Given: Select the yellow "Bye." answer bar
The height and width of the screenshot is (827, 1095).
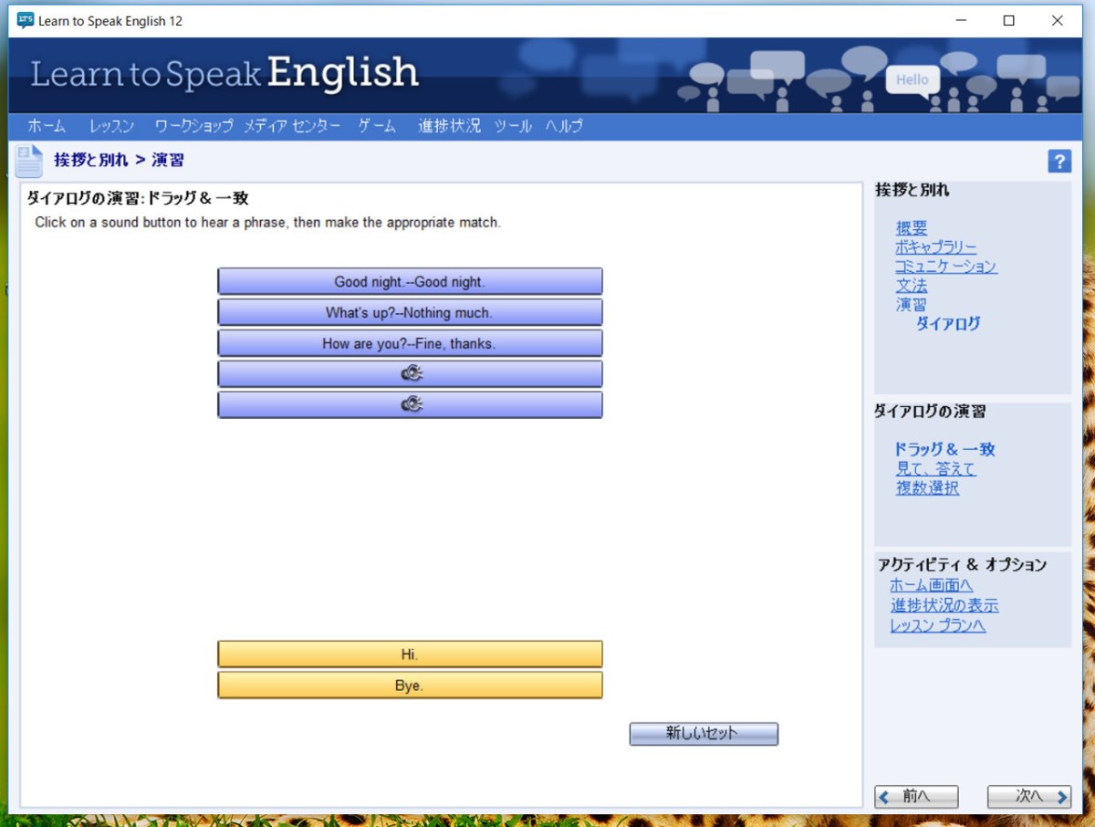Looking at the screenshot, I should 410,686.
